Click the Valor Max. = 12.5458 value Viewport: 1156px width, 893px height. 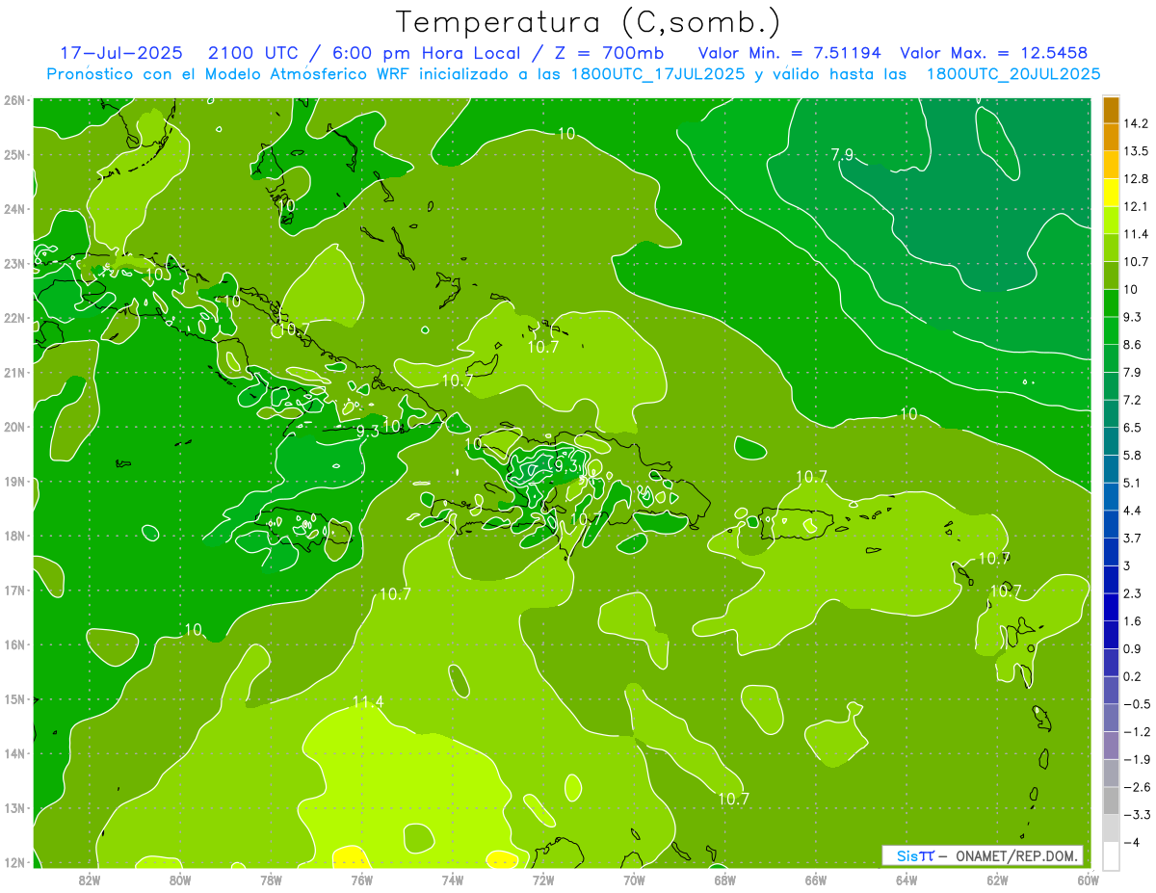point(994,52)
